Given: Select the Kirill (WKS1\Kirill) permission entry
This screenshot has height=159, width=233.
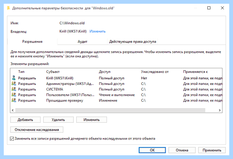Looking at the screenshot, I should (116, 78).
